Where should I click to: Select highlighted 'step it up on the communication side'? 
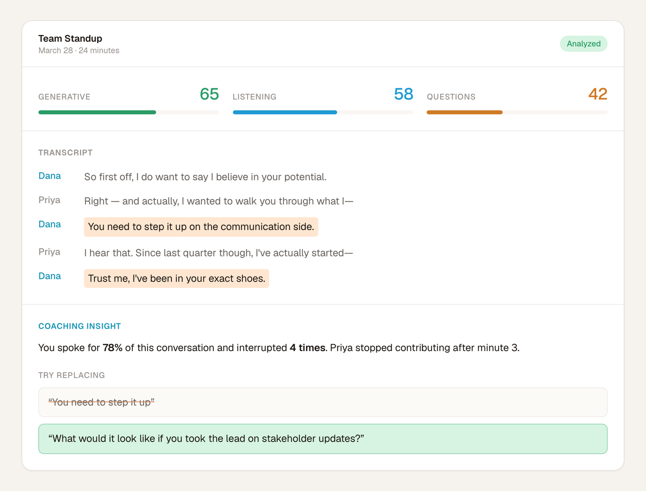[201, 227]
